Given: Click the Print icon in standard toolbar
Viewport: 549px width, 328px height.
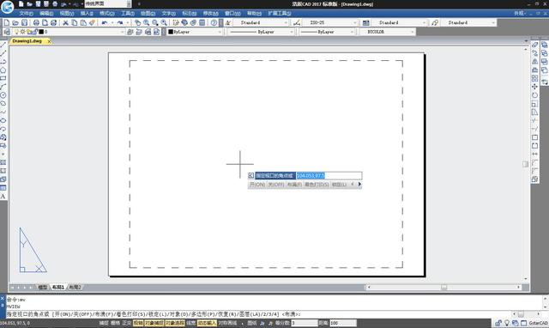Looking at the screenshot, I should (36, 22).
